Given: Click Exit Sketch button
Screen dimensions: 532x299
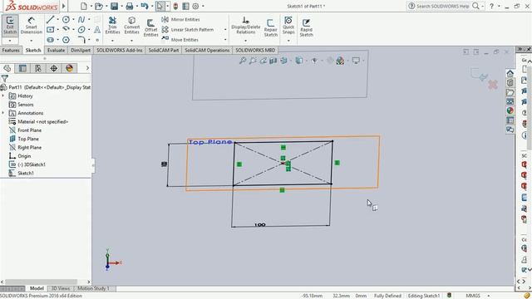Looking at the screenshot, I should pyautogui.click(x=10, y=25).
